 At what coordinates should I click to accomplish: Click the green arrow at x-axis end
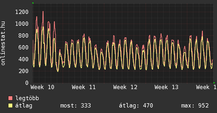pyautogui.click(x=214, y=83)
